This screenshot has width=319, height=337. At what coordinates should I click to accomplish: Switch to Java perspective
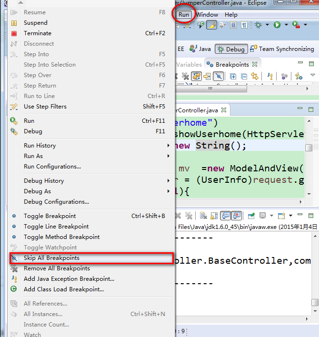200,49
